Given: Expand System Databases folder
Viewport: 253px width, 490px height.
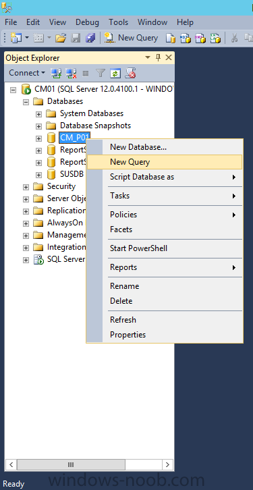Looking at the screenshot, I should point(38,114).
